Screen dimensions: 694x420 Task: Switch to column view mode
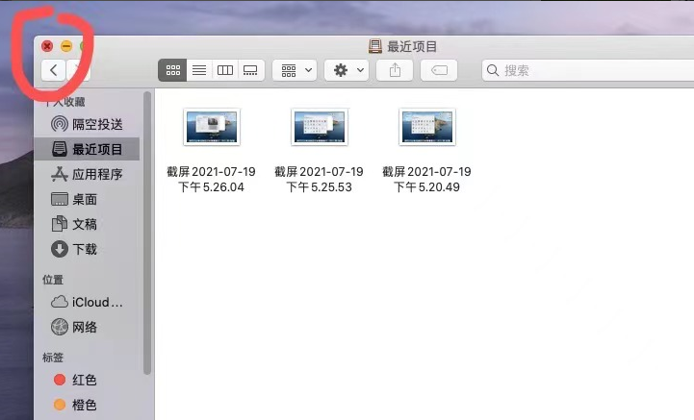pyautogui.click(x=225, y=70)
